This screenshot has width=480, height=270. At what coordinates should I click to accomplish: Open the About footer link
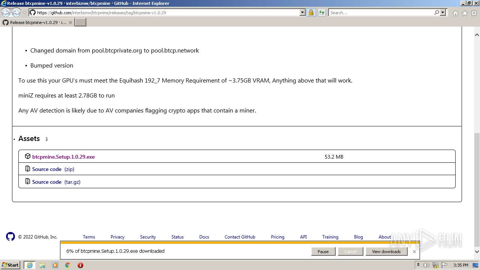[385, 237]
